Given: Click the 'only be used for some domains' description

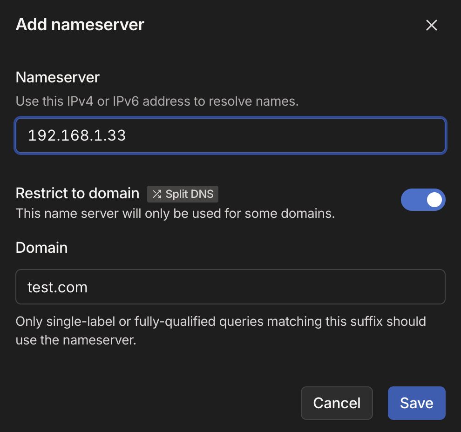Looking at the screenshot, I should pyautogui.click(x=175, y=214).
